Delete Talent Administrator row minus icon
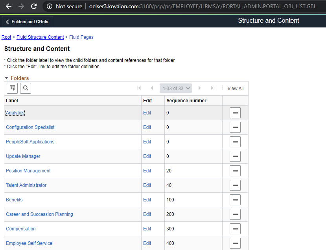 point(235,185)
